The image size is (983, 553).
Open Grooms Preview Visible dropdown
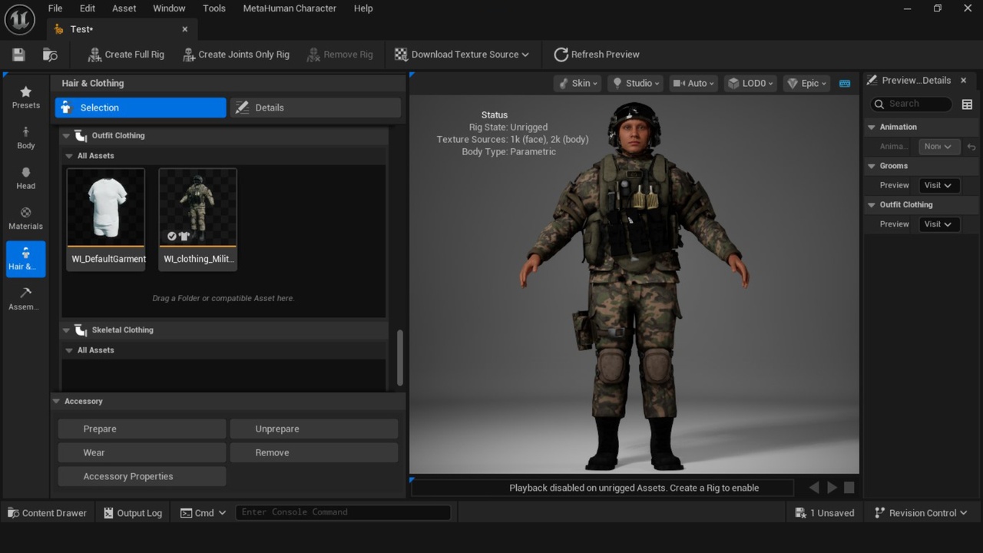pos(938,185)
